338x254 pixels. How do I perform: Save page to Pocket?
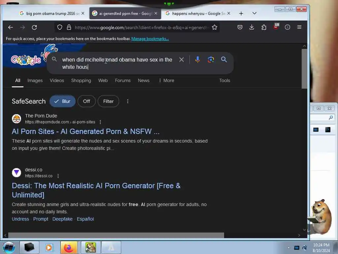tap(240, 27)
